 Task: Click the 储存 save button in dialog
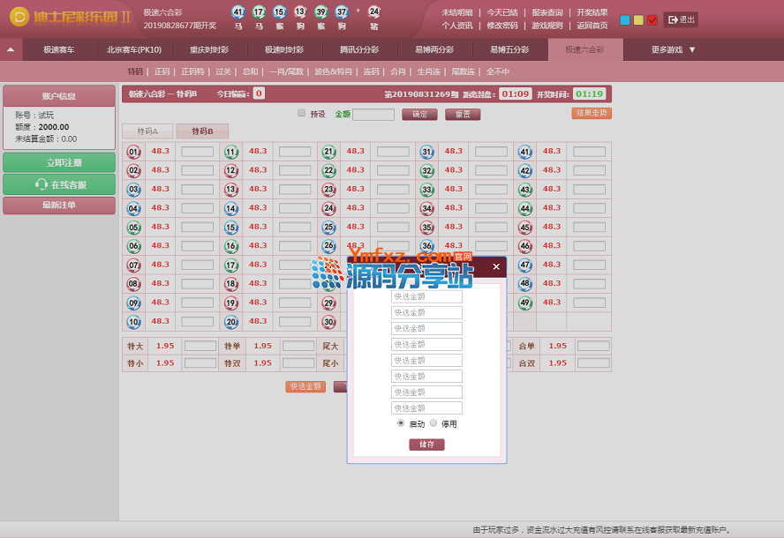426,445
